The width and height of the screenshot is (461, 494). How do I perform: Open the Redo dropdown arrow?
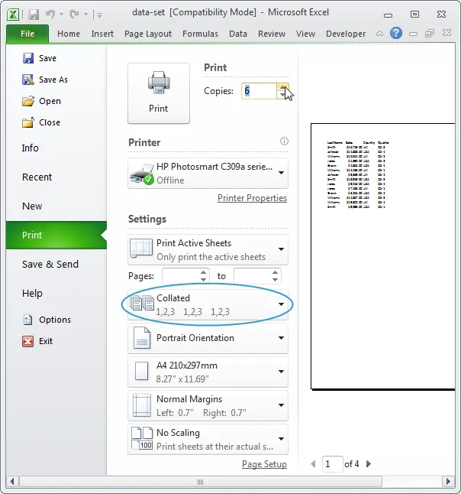[85, 15]
